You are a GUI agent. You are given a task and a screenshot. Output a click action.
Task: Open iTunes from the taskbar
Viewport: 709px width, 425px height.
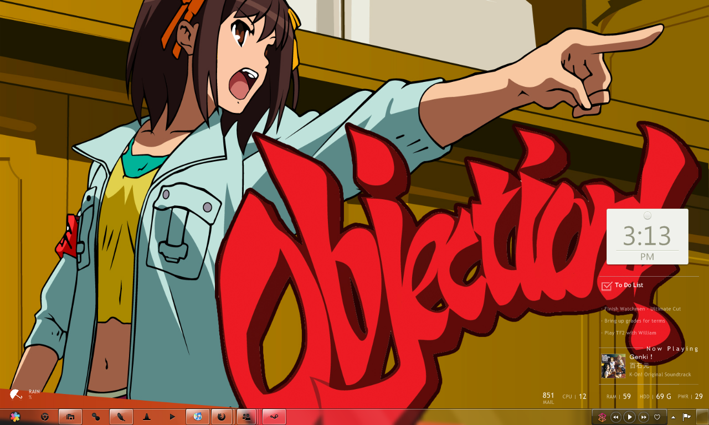click(198, 417)
